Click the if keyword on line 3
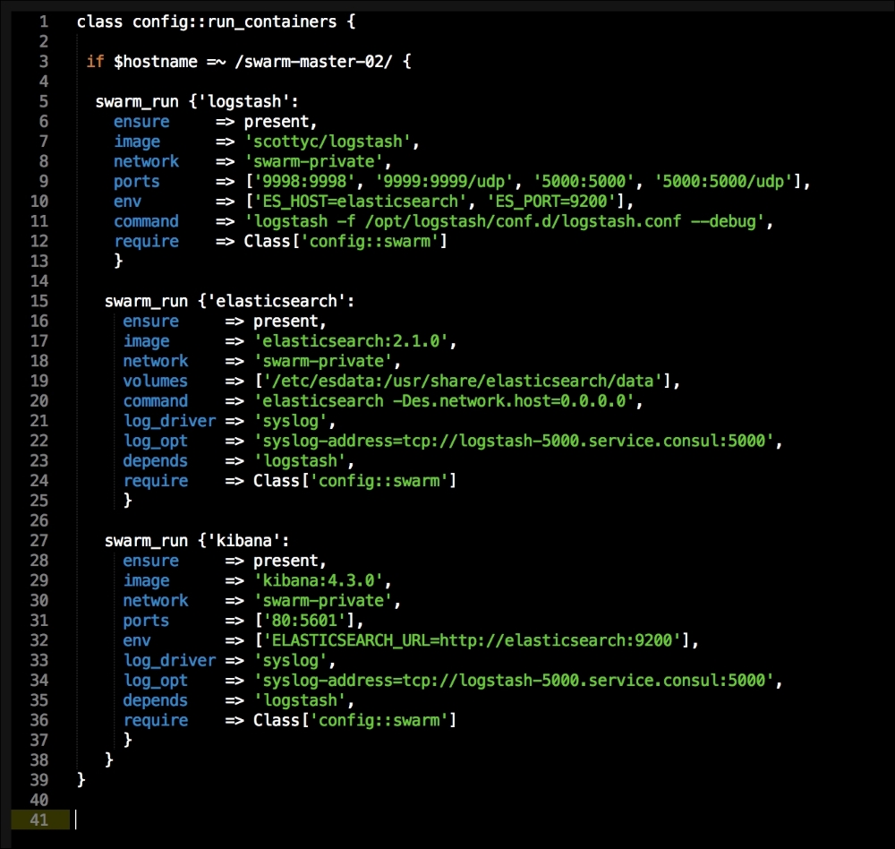 coord(95,61)
